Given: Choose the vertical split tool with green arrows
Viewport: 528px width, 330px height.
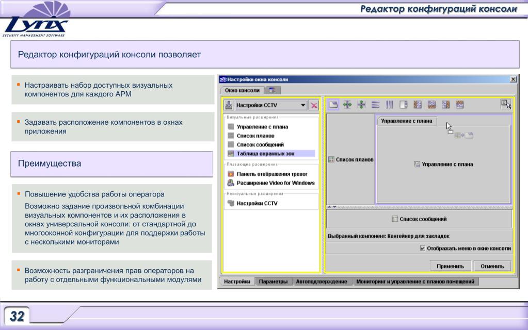Looking at the screenshot, I should point(361,105).
